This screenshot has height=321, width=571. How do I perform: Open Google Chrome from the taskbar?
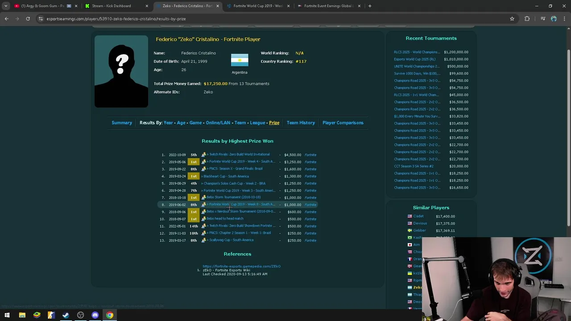click(x=110, y=315)
